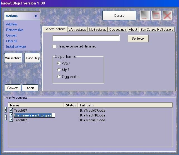Viewport: 179px width, 155px height.
Task: Select Wav output format option
Action: pyautogui.click(x=59, y=63)
